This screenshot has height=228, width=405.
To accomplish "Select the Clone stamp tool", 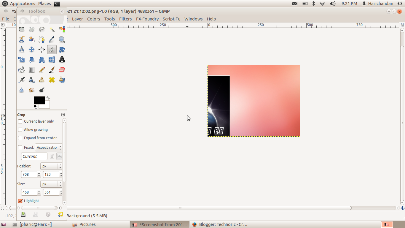I will [x=42, y=80].
